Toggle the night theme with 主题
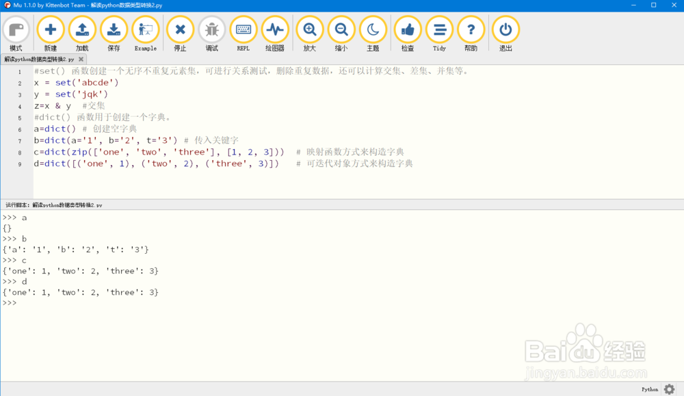 tap(372, 32)
